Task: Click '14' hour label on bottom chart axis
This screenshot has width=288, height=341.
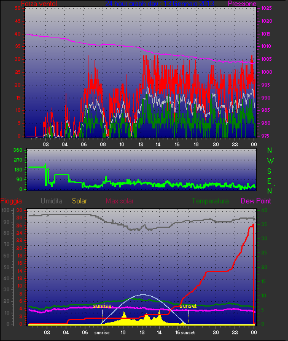Action: [159, 332]
